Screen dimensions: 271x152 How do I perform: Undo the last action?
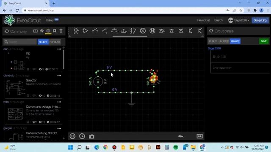tap(181, 136)
